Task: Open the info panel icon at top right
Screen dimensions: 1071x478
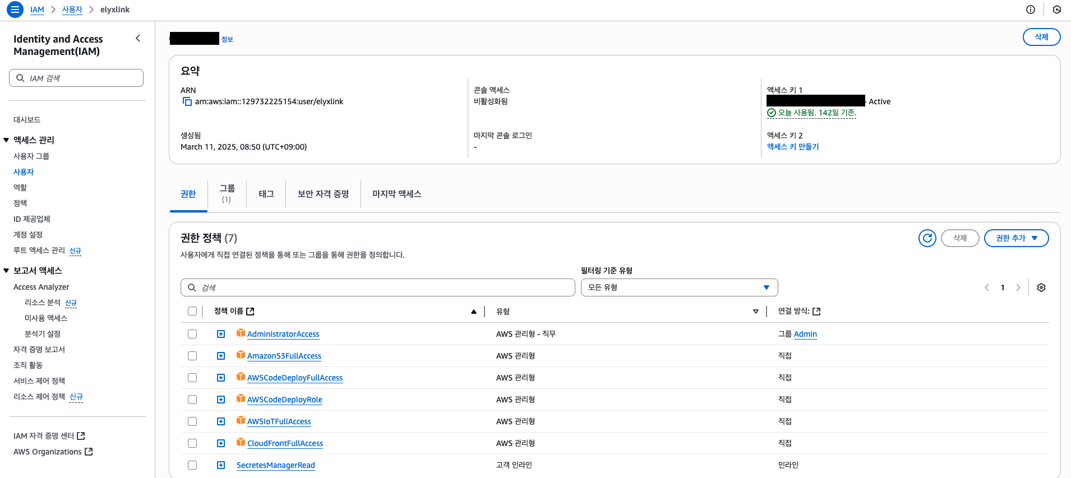Action: click(1031, 10)
